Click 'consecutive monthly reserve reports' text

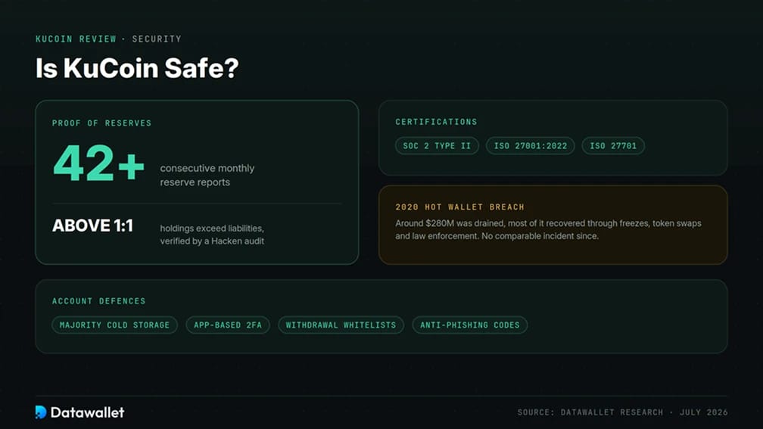207,175
